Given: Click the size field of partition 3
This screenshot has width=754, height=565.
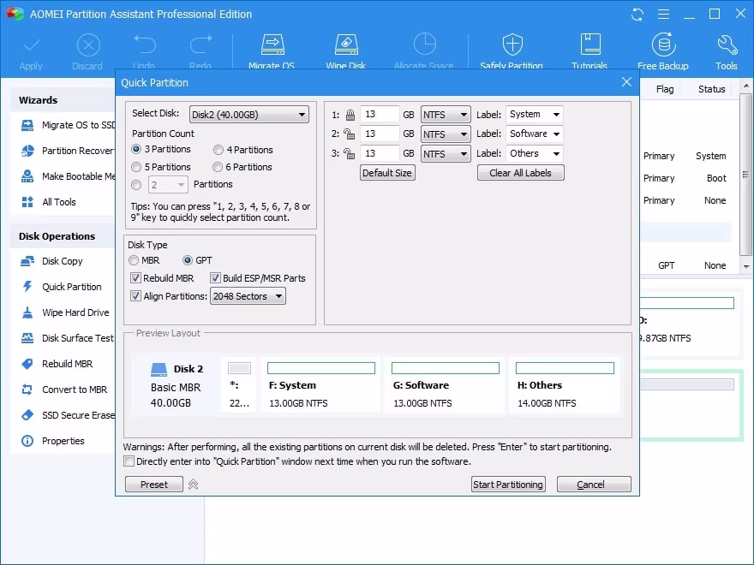Looking at the screenshot, I should pos(380,154).
